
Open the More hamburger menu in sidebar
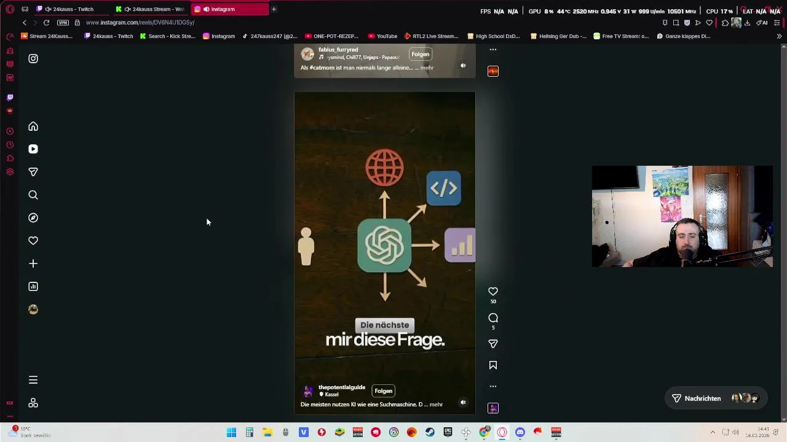click(33, 380)
